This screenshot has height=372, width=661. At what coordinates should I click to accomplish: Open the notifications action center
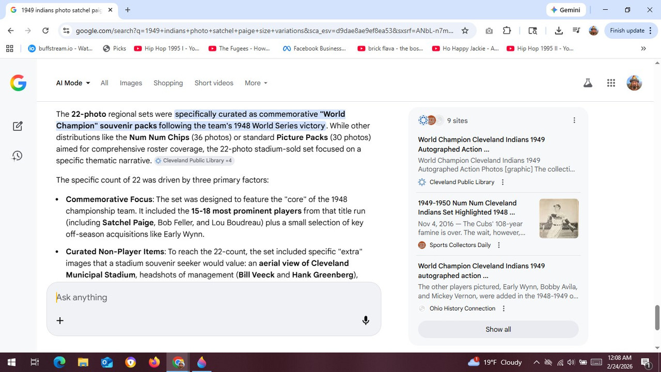point(646,362)
